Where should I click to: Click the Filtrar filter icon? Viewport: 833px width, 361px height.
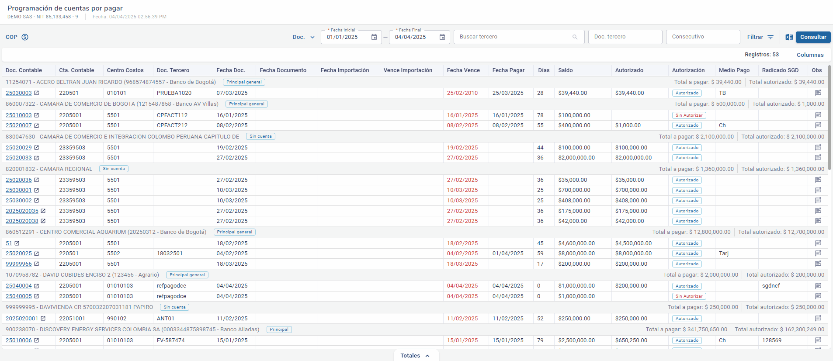tap(771, 37)
